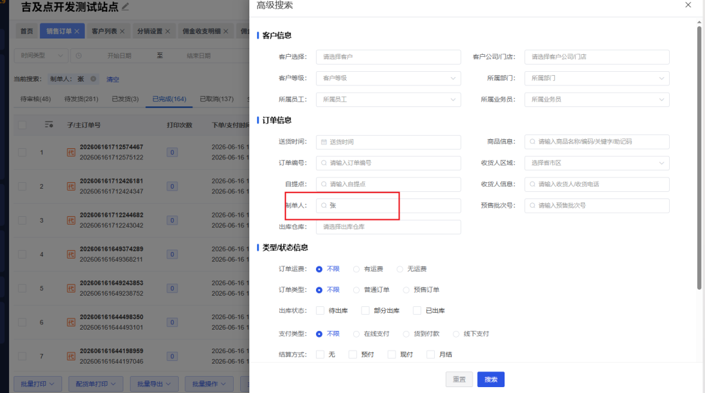The height and width of the screenshot is (393, 705).
Task: Check the 月结 settlement checkbox
Action: (x=430, y=354)
